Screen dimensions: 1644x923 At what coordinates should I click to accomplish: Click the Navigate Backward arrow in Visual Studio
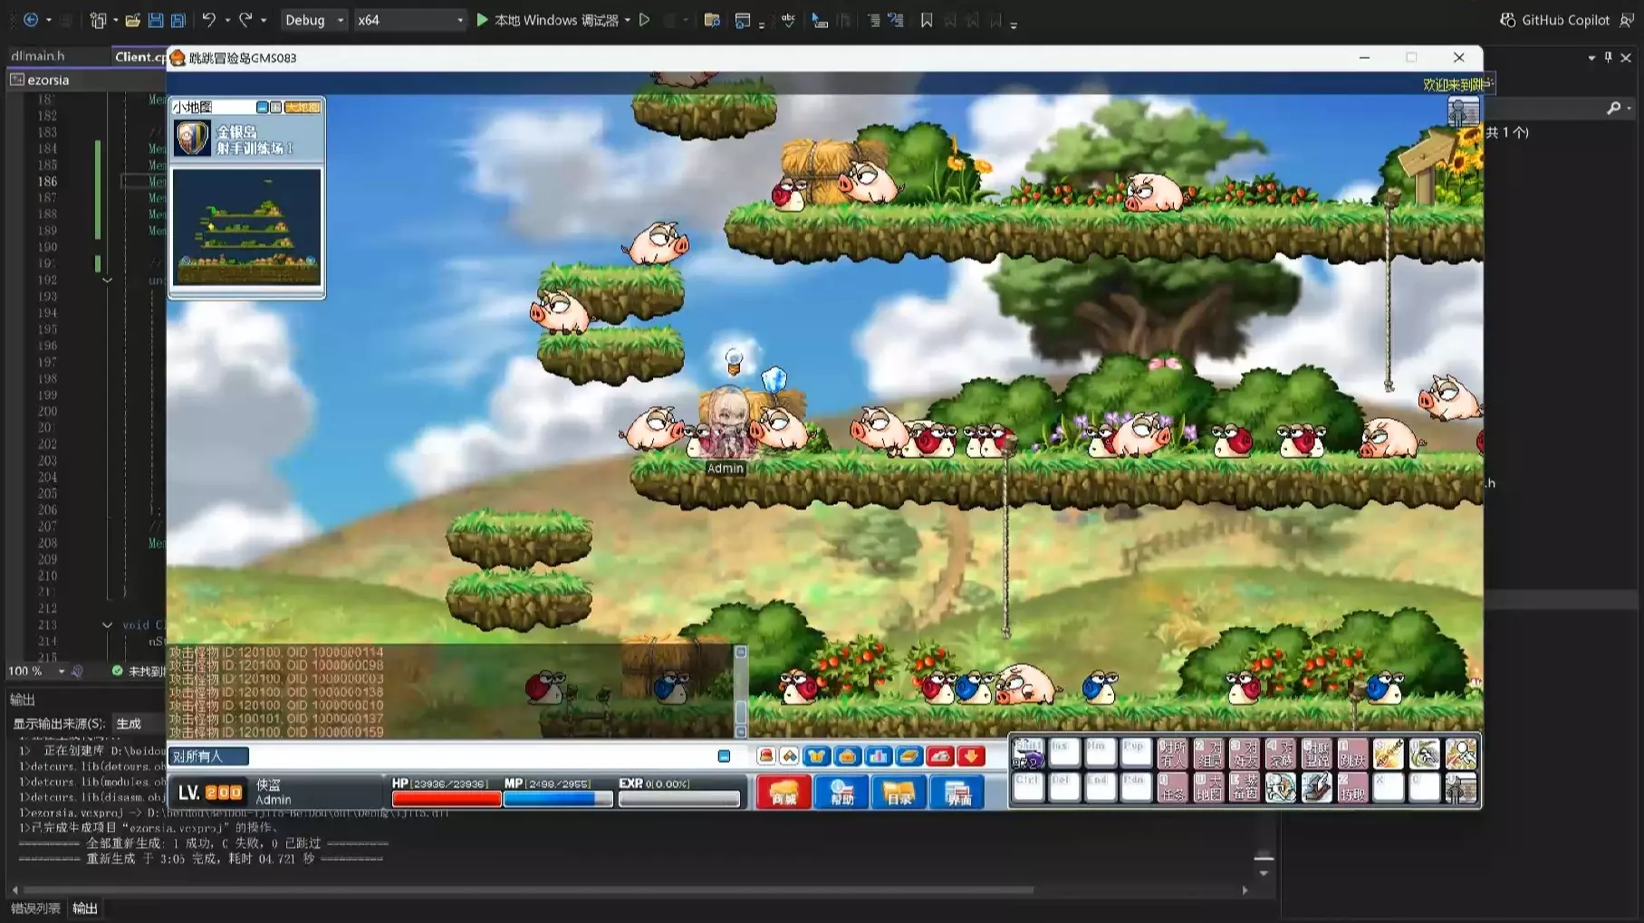31,20
